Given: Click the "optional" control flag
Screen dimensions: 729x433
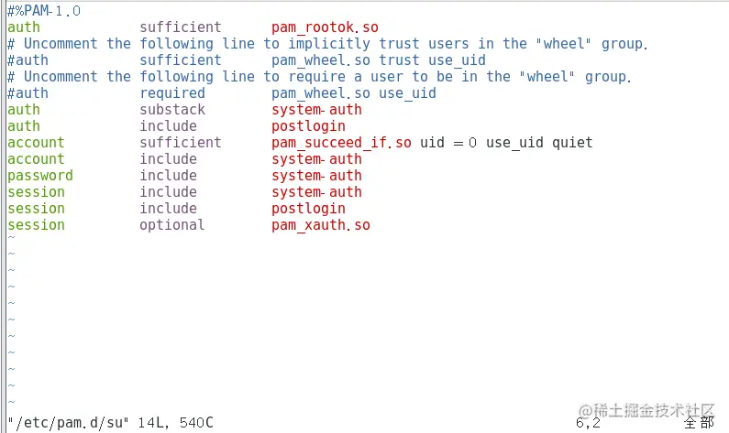Looking at the screenshot, I should point(172,225).
